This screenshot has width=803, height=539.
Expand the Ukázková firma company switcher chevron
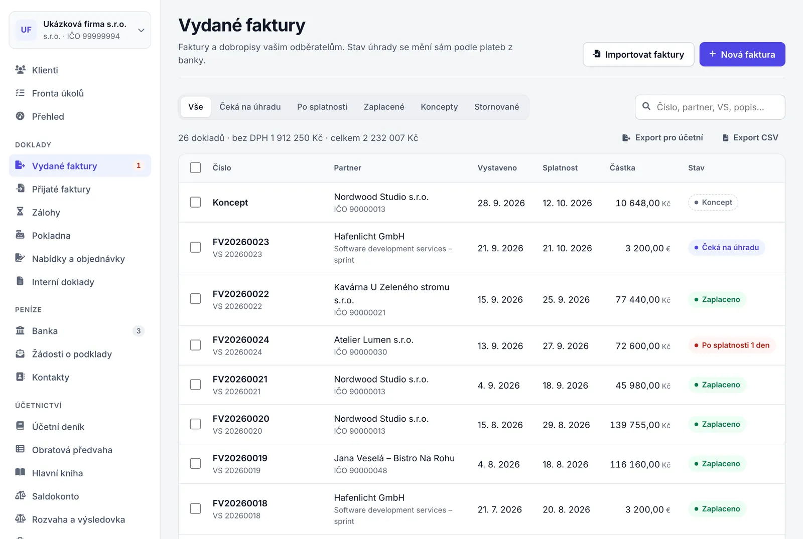tap(141, 30)
